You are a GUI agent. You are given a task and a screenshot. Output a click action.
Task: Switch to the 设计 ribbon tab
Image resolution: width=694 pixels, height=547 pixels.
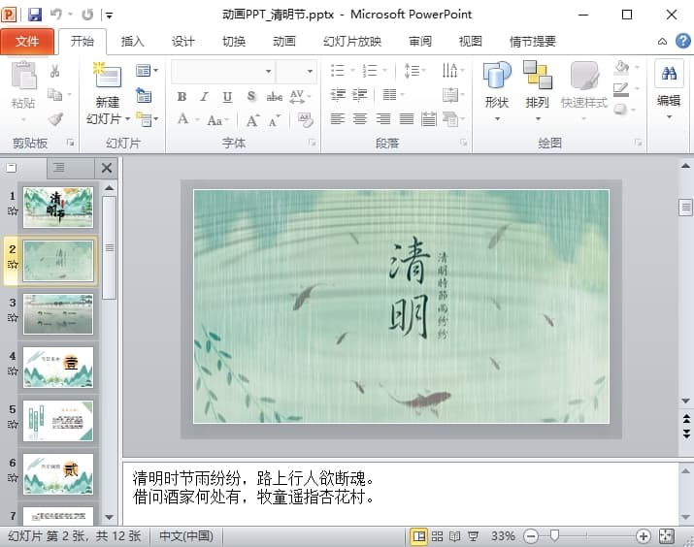coord(182,41)
